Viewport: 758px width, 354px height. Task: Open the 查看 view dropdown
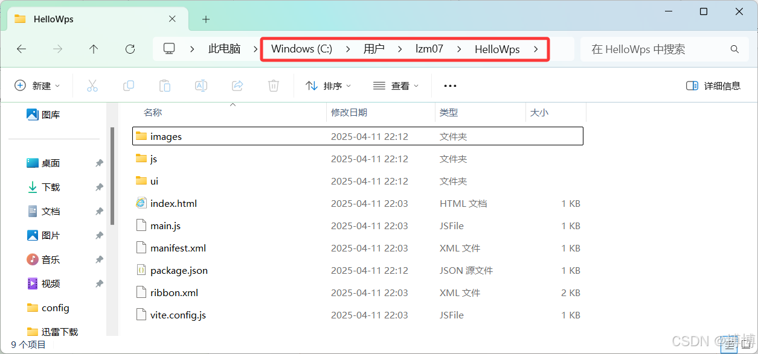point(396,86)
